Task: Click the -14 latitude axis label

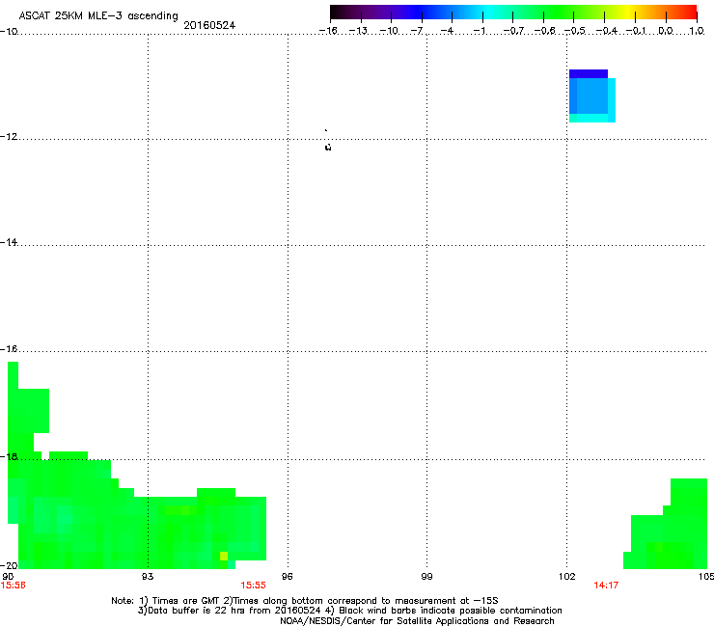Action: point(9,242)
